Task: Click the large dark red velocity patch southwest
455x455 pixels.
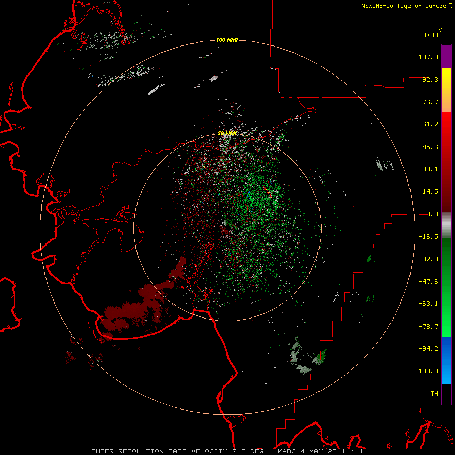Action: coord(135,309)
